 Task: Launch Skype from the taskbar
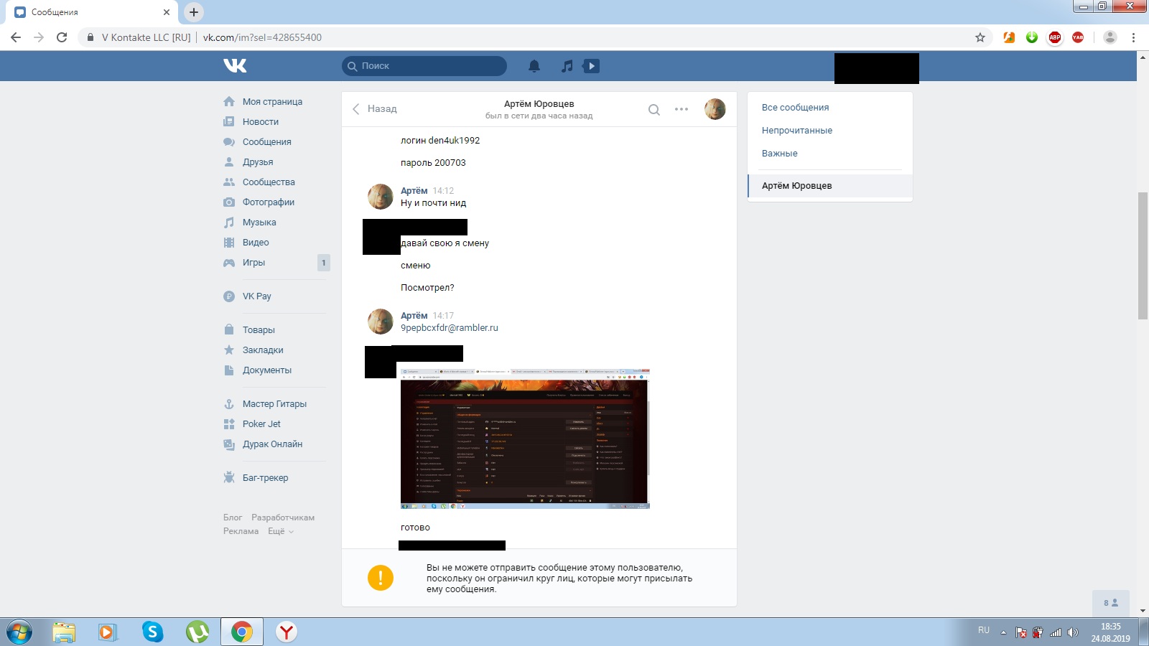click(152, 632)
